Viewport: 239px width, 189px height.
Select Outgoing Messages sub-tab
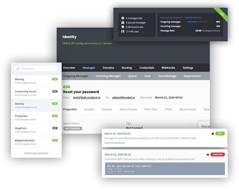click(76, 76)
